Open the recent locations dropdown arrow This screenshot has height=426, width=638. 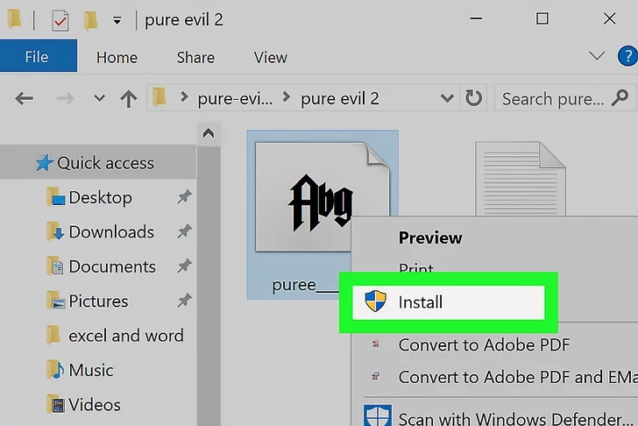pos(99,98)
